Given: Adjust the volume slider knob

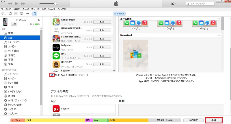Looking at the screenshot, I should coord(55,3).
